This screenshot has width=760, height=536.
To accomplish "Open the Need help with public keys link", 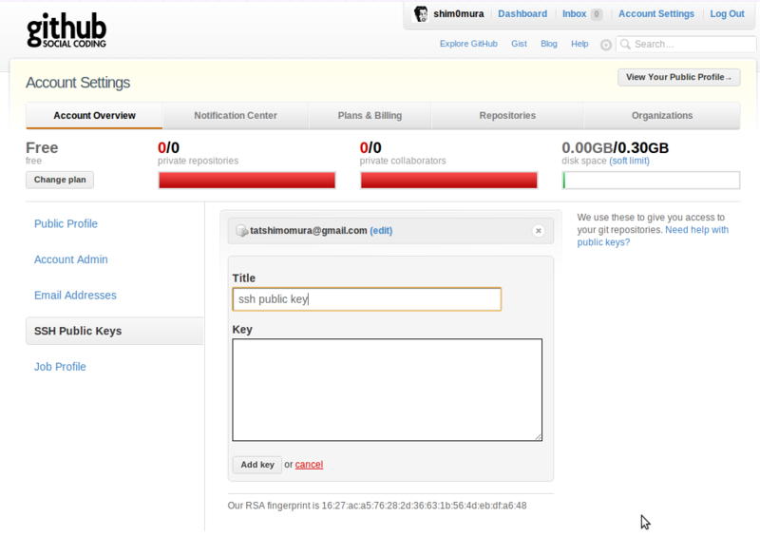I will (x=653, y=237).
